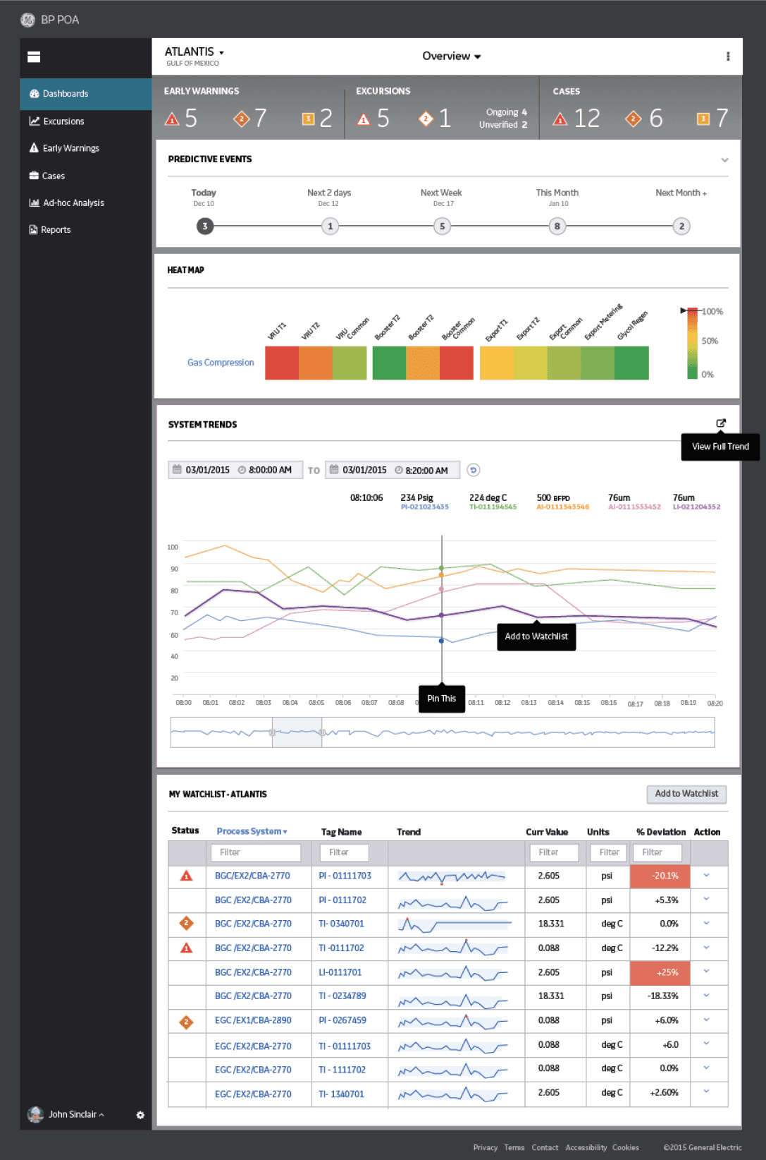Image resolution: width=766 pixels, height=1160 pixels.
Task: Expand action for TI- 1340701 row
Action: pyautogui.click(x=707, y=1092)
